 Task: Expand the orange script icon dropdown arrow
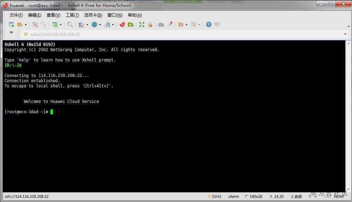[x=187, y=25]
